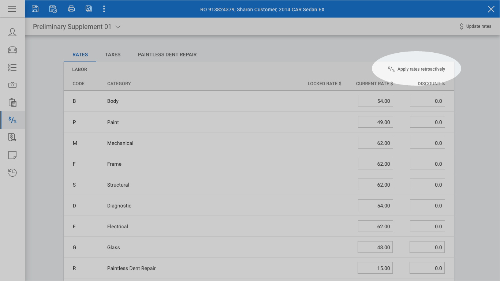This screenshot has height=281, width=500.
Task: Click the Frame discount field
Action: coord(428,164)
